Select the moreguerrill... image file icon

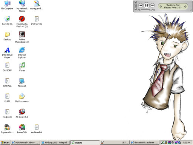pos(37,5)
